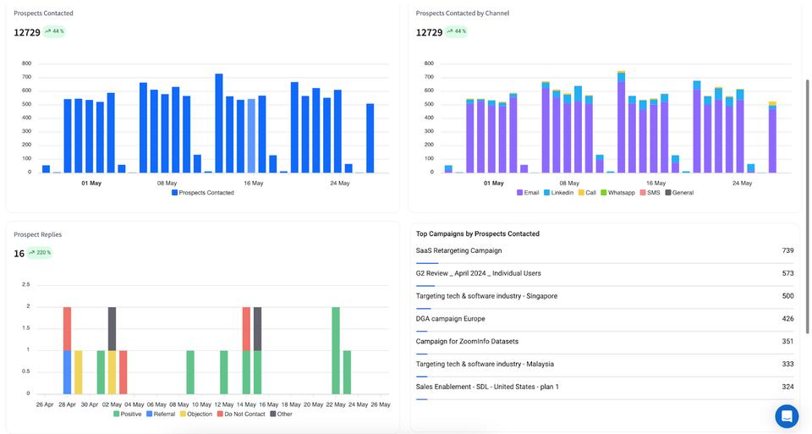
Task: Open the chat support widget icon
Action: coord(787,416)
